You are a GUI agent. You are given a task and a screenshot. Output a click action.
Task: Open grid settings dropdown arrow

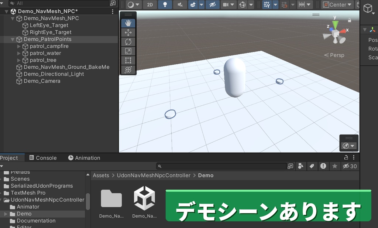coord(275,4)
